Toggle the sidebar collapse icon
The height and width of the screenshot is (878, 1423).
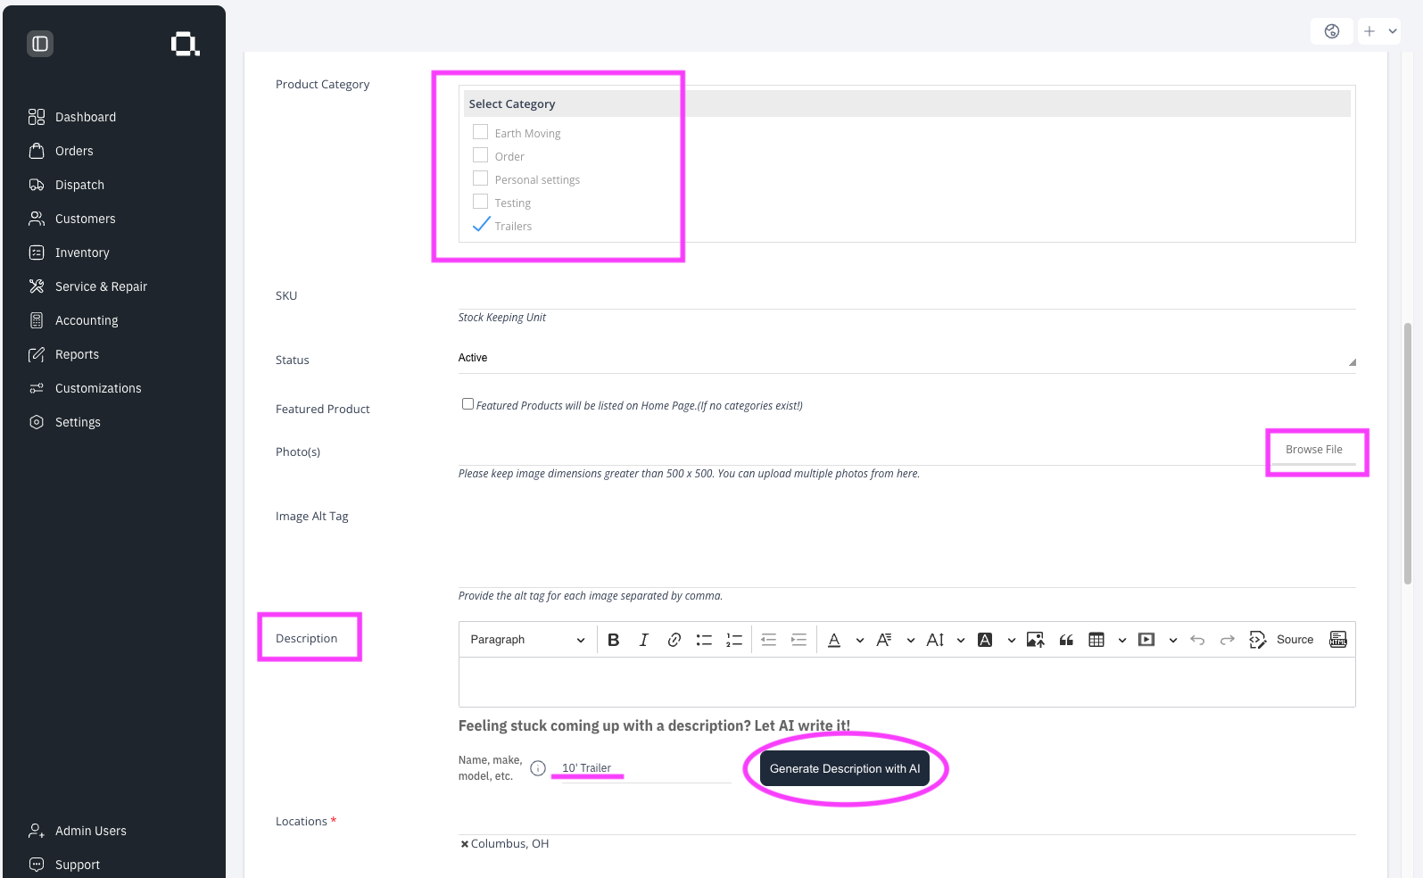[x=40, y=44]
